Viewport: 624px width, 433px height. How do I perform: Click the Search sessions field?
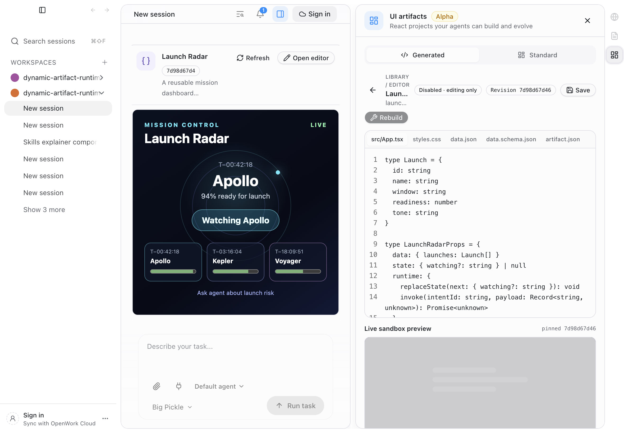[58, 41]
